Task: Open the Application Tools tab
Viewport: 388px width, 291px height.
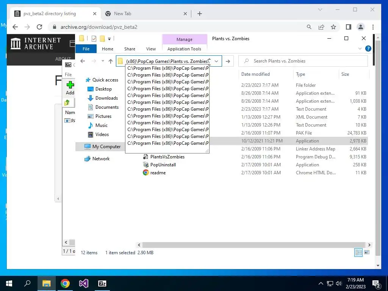Action: 184,49
